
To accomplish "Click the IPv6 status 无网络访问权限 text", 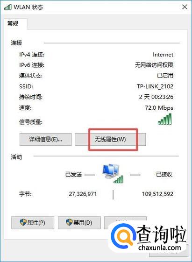I will click(x=154, y=65).
